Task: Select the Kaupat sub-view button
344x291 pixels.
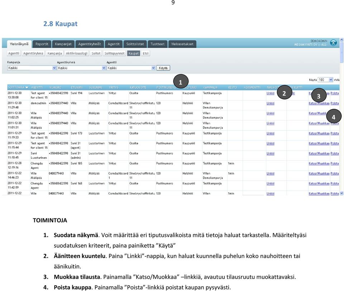Action: tap(134, 53)
